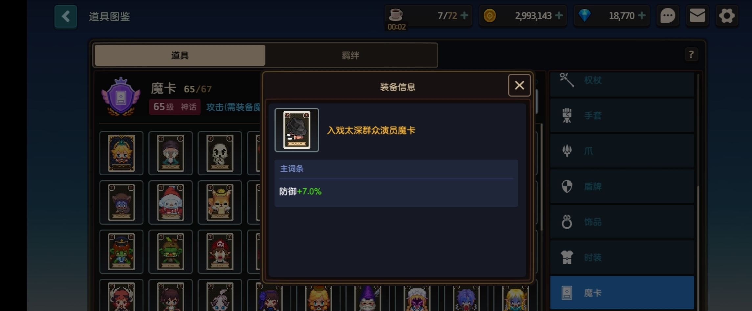Select the 饰品 accessory category

point(622,222)
